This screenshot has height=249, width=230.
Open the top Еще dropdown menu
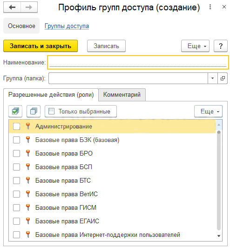click(195, 46)
